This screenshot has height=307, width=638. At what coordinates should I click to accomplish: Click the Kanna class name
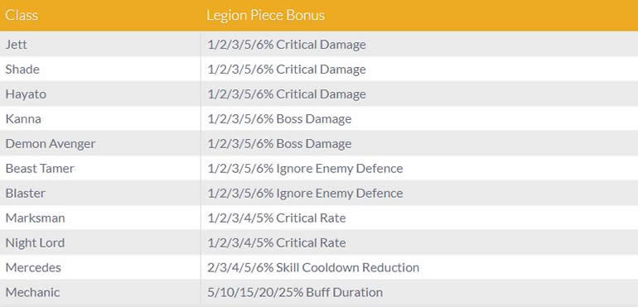coord(23,118)
